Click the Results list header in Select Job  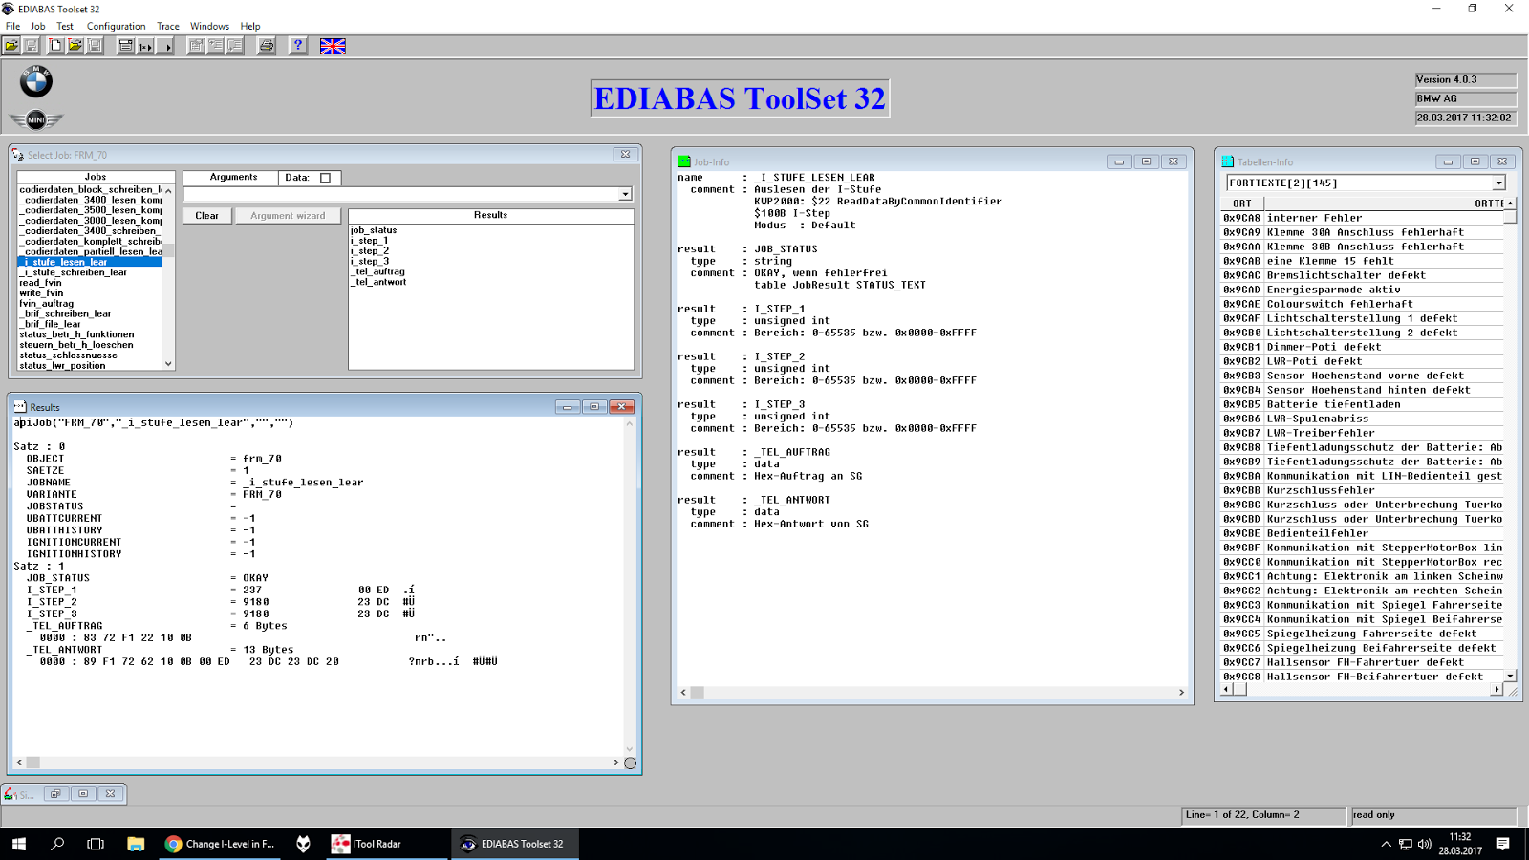pos(491,215)
